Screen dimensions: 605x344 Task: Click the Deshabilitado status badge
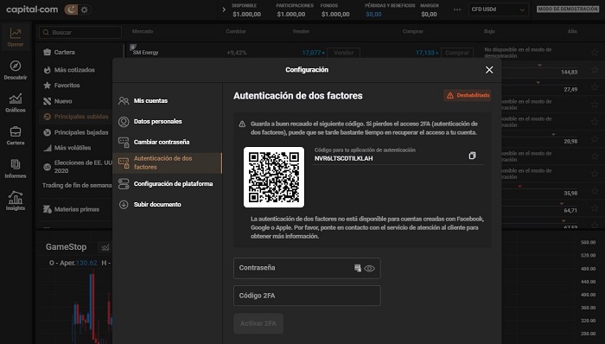468,95
